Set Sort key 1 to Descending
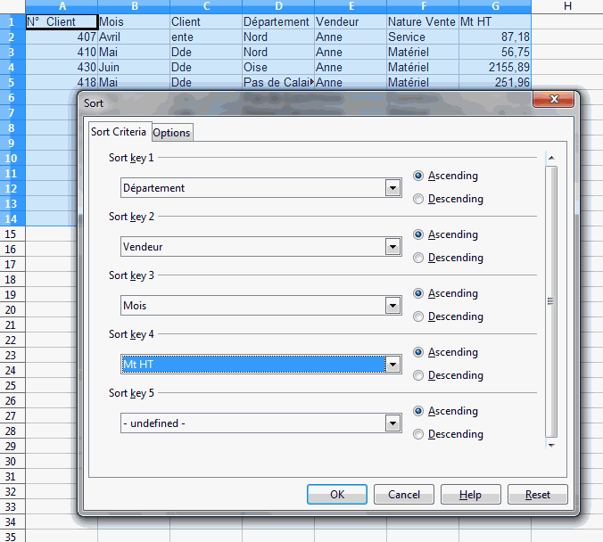 pos(419,199)
